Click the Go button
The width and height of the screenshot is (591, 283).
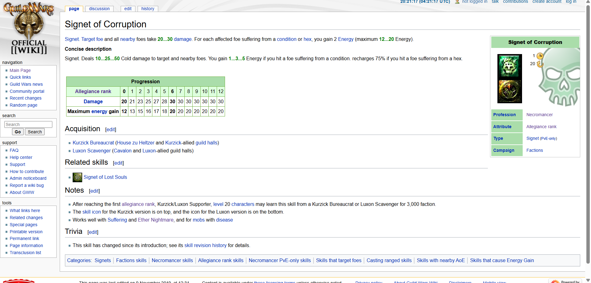click(18, 132)
